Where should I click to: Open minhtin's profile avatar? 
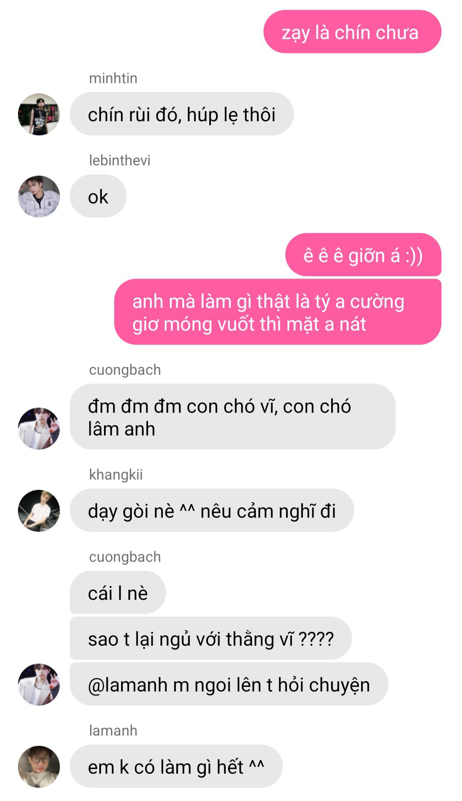click(39, 114)
